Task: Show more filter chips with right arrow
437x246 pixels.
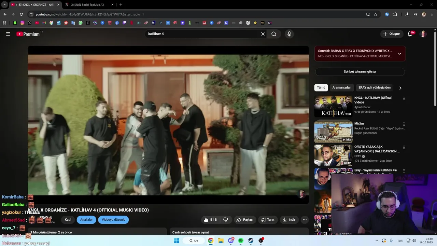Action: [x=400, y=88]
